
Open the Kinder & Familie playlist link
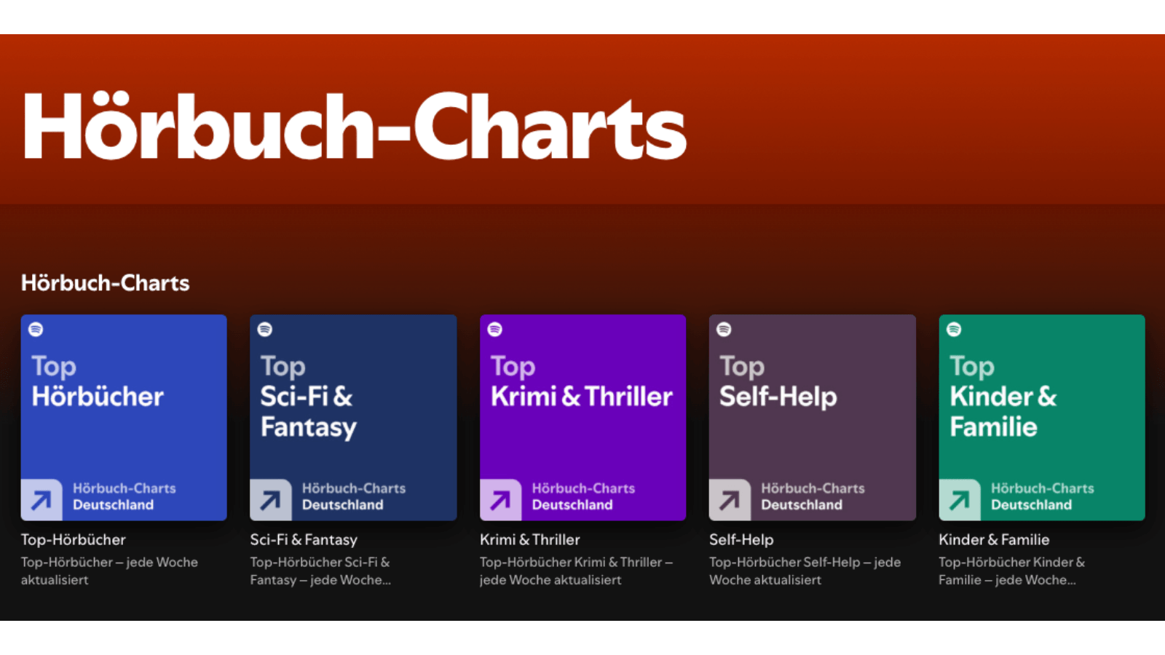[994, 539]
